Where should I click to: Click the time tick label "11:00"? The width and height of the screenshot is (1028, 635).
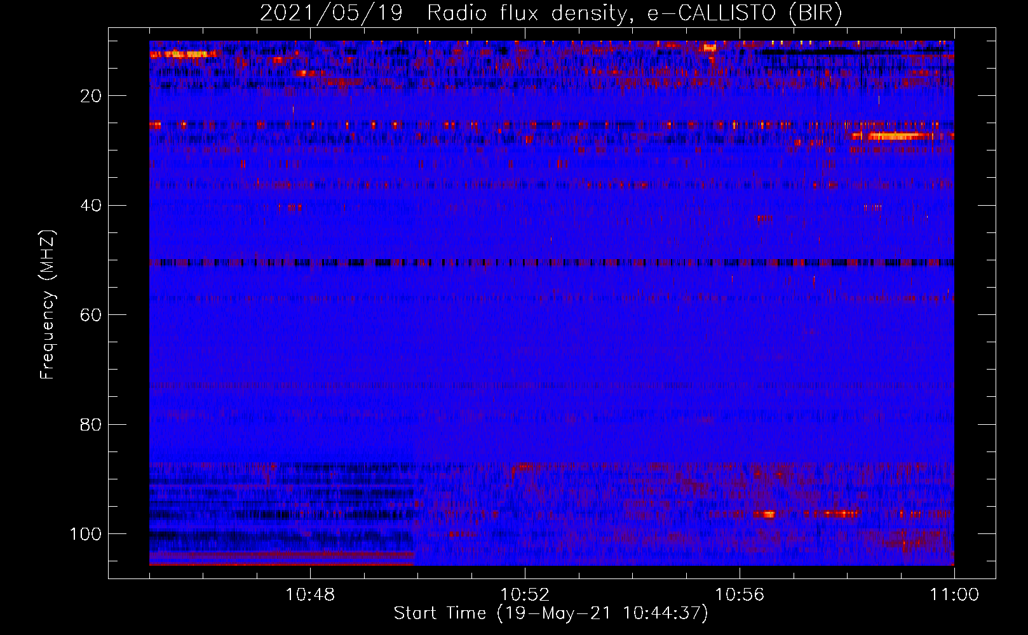click(x=954, y=595)
